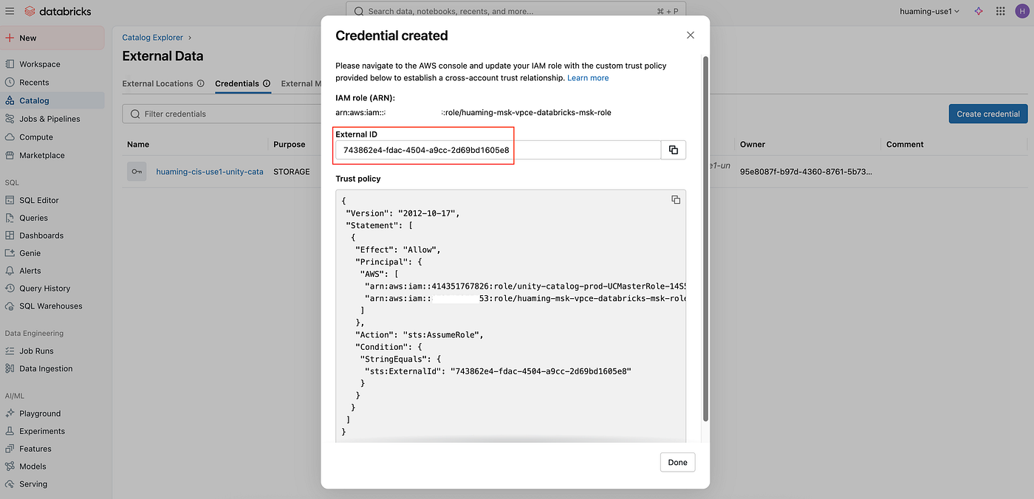The height and width of the screenshot is (499, 1034).
Task: Click the Queries icon
Action: click(10, 218)
